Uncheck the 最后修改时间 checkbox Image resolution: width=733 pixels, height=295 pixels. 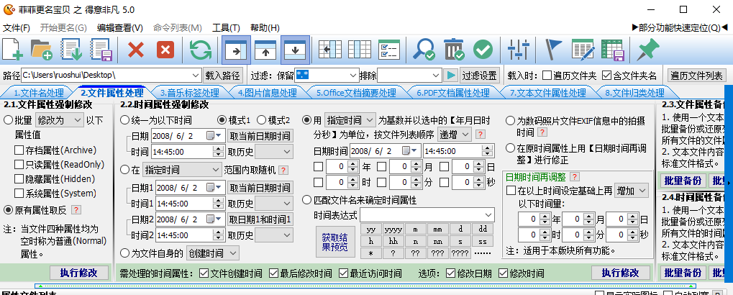point(273,273)
